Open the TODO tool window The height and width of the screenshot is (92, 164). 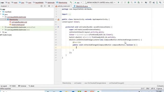(x=13, y=86)
